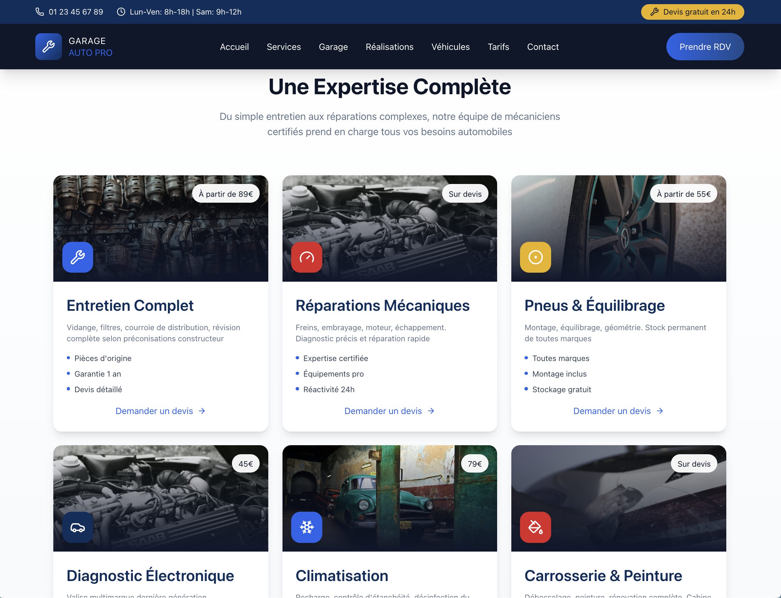Select Contact in the navigation bar
Screen dimensions: 781x598
point(542,47)
